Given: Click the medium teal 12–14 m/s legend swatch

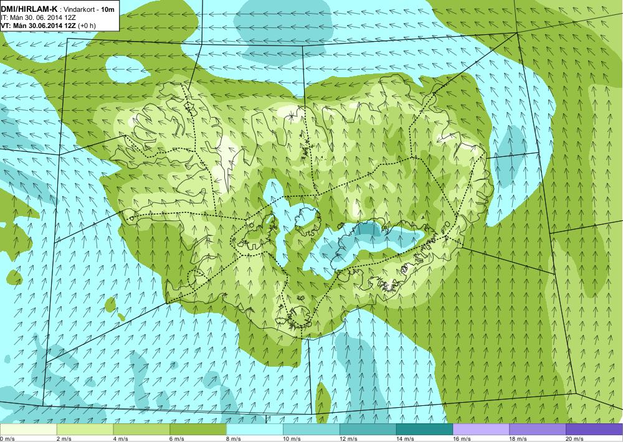Looking at the screenshot, I should 368,430.
